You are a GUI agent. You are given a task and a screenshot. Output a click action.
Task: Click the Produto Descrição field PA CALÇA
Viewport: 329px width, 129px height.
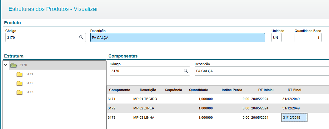coord(178,38)
